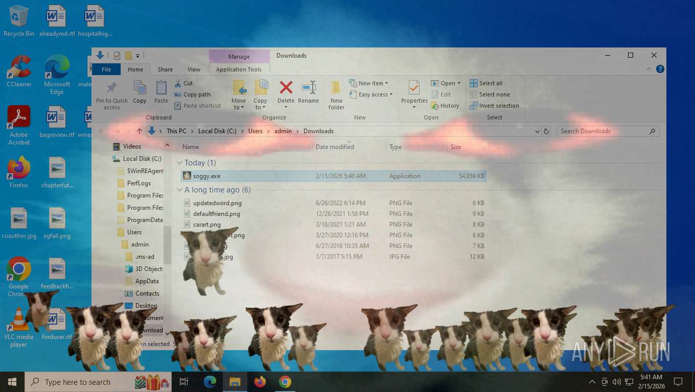This screenshot has height=392, width=695.
Task: Click Select all in ribbon
Action: click(x=486, y=83)
